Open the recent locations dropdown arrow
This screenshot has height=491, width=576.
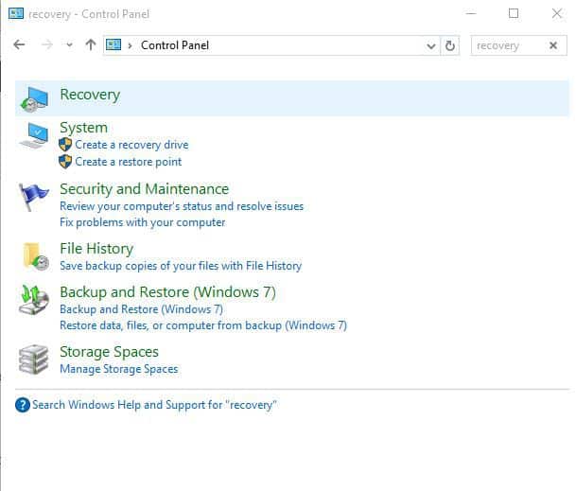point(69,45)
